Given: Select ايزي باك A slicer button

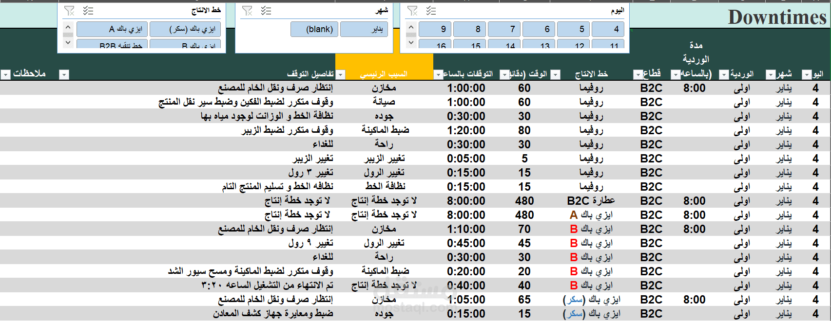Looking at the screenshot, I should coord(112,29).
